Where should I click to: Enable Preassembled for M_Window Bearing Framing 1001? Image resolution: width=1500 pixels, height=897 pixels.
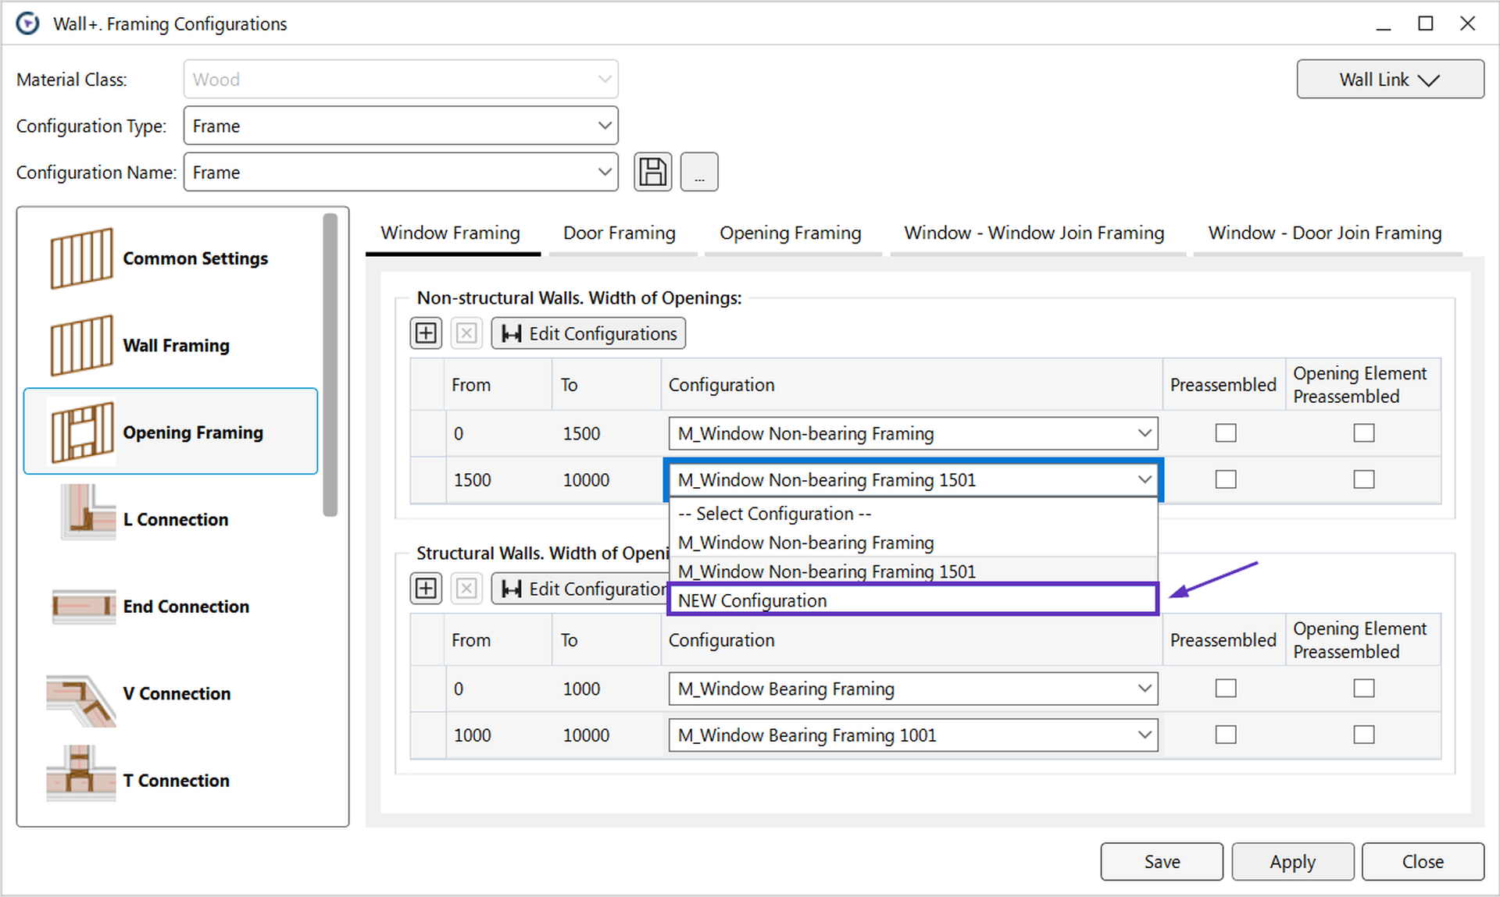click(x=1225, y=734)
